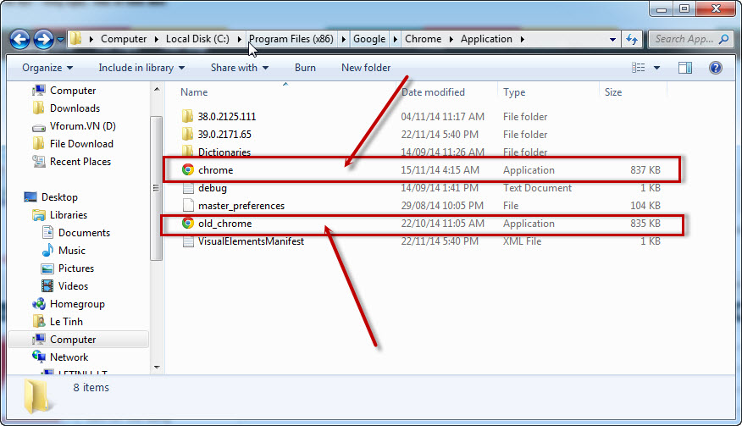
Task: Click navigation pane scrollbar down arrow
Action: pos(157,368)
